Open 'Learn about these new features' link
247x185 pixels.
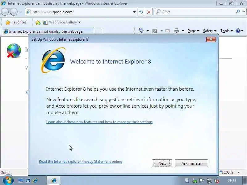click(99, 122)
